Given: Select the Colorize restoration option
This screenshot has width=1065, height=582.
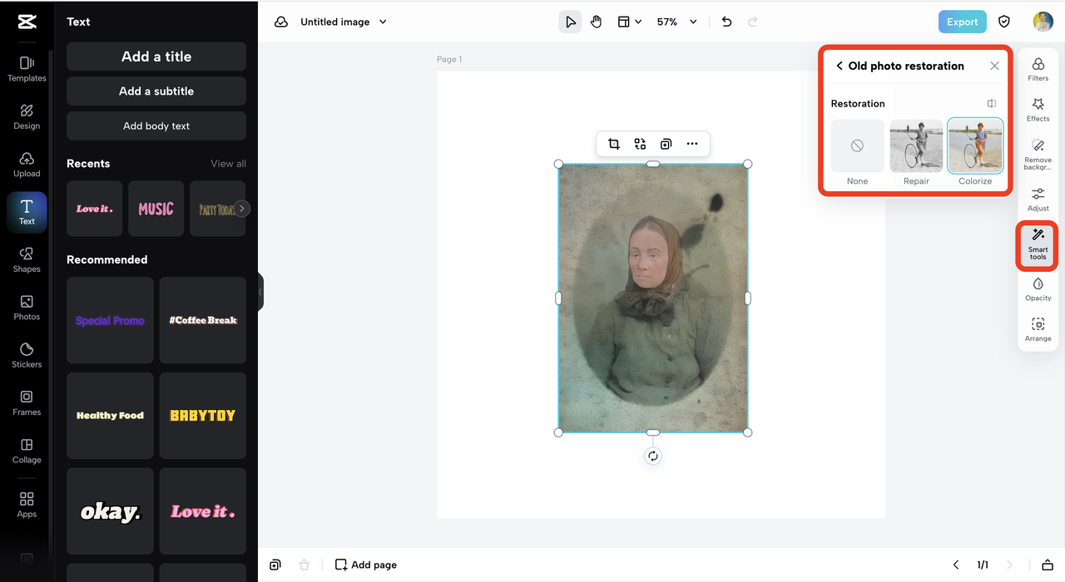Looking at the screenshot, I should click(975, 152).
